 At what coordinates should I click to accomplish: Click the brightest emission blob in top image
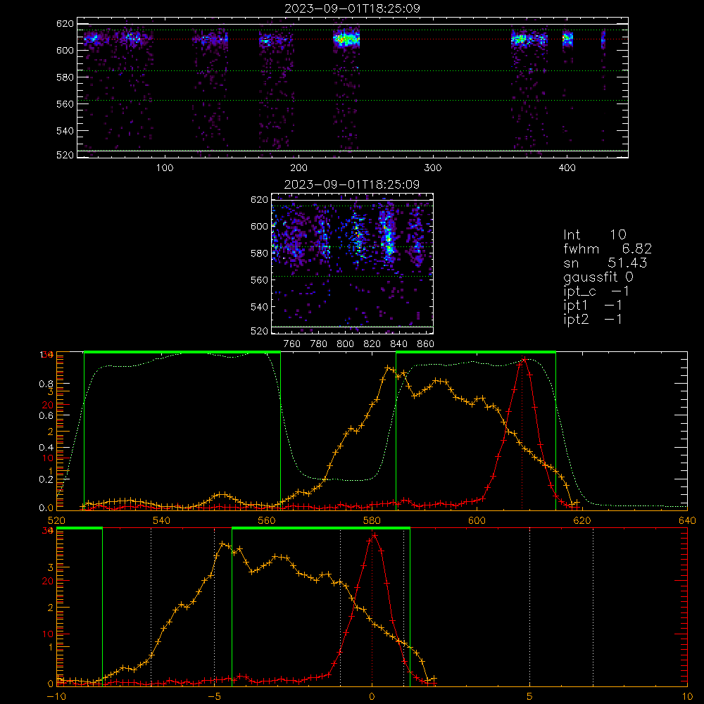point(346,39)
